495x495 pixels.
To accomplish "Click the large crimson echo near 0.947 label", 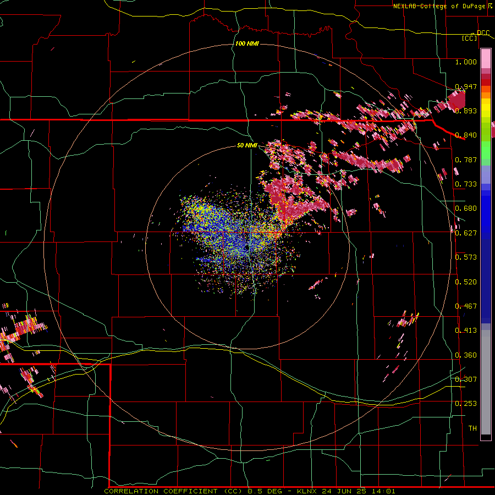I will coord(457,100).
